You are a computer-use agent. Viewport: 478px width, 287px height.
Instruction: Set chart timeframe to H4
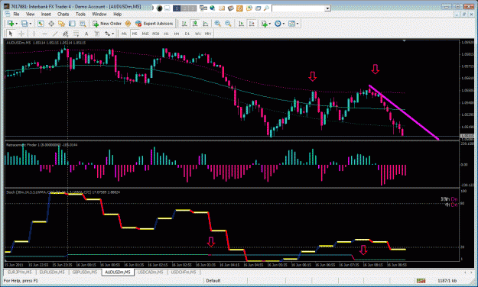[x=177, y=34]
